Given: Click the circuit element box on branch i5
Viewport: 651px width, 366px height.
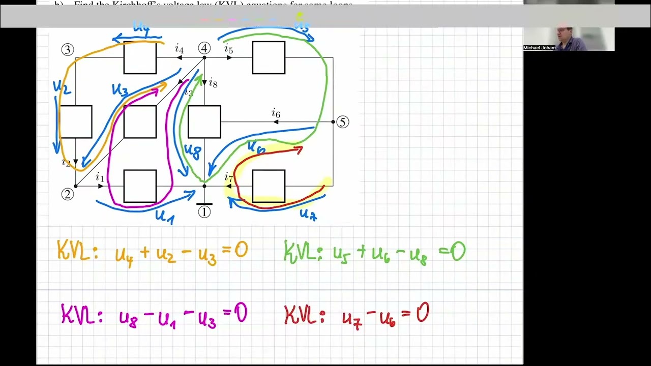Looking at the screenshot, I should (269, 57).
